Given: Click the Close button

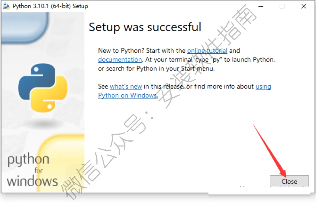Looking at the screenshot, I should pos(289,181).
